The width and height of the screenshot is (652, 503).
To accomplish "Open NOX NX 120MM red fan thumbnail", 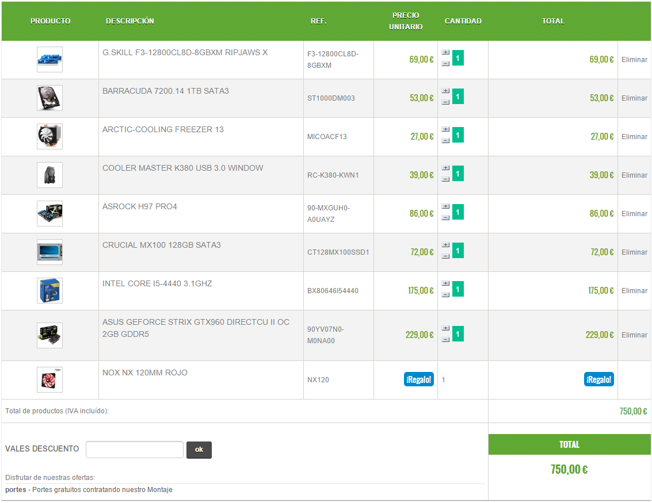I will (x=49, y=379).
